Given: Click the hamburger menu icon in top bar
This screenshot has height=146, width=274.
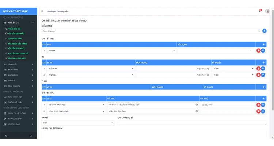Looking at the screenshot, I should (42, 11).
